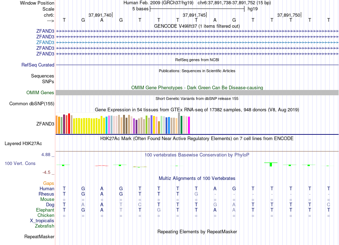Open the RefSeq Curated track label
Image resolution: width=339 pixels, height=245 pixels.
coord(38,65)
